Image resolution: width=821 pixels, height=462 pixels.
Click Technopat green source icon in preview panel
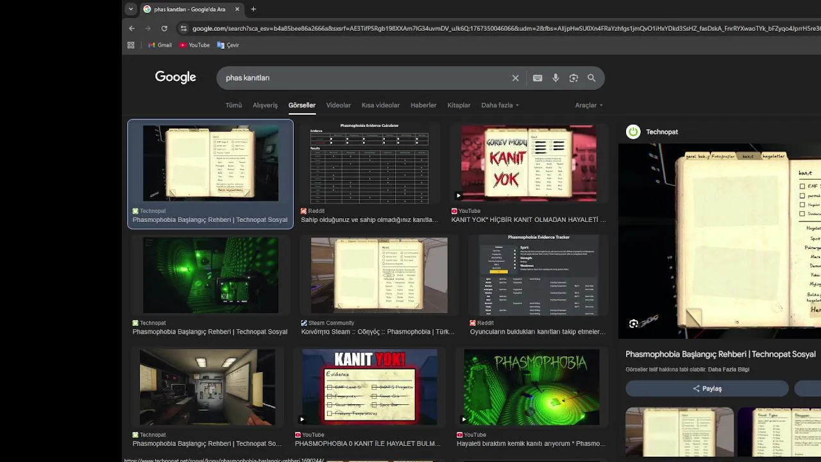click(633, 132)
